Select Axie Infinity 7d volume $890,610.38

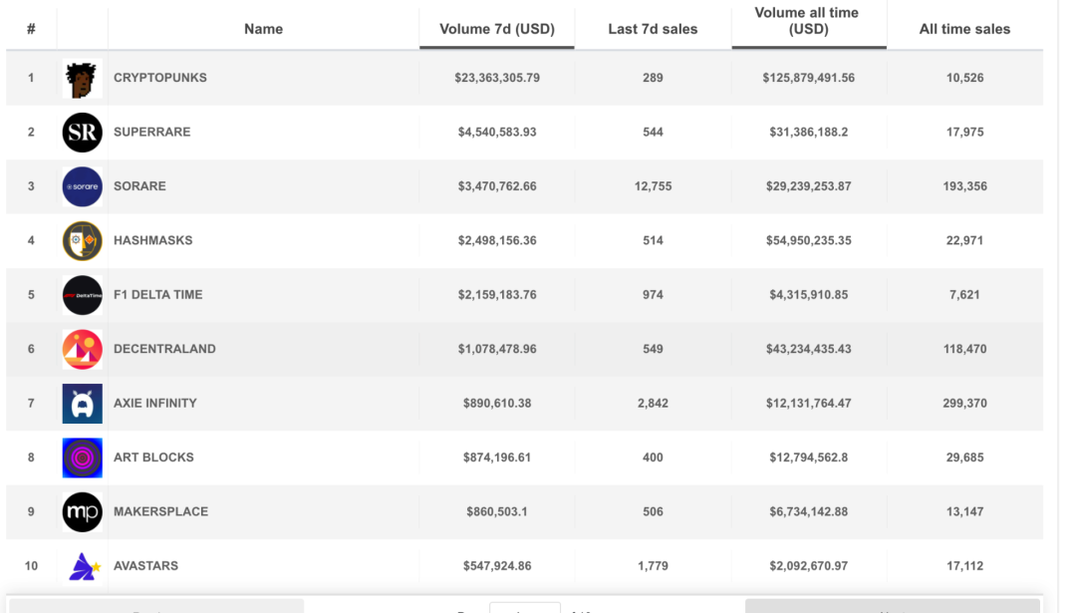point(497,403)
